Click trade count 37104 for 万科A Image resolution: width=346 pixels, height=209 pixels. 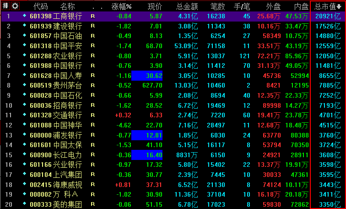[x=216, y=194]
